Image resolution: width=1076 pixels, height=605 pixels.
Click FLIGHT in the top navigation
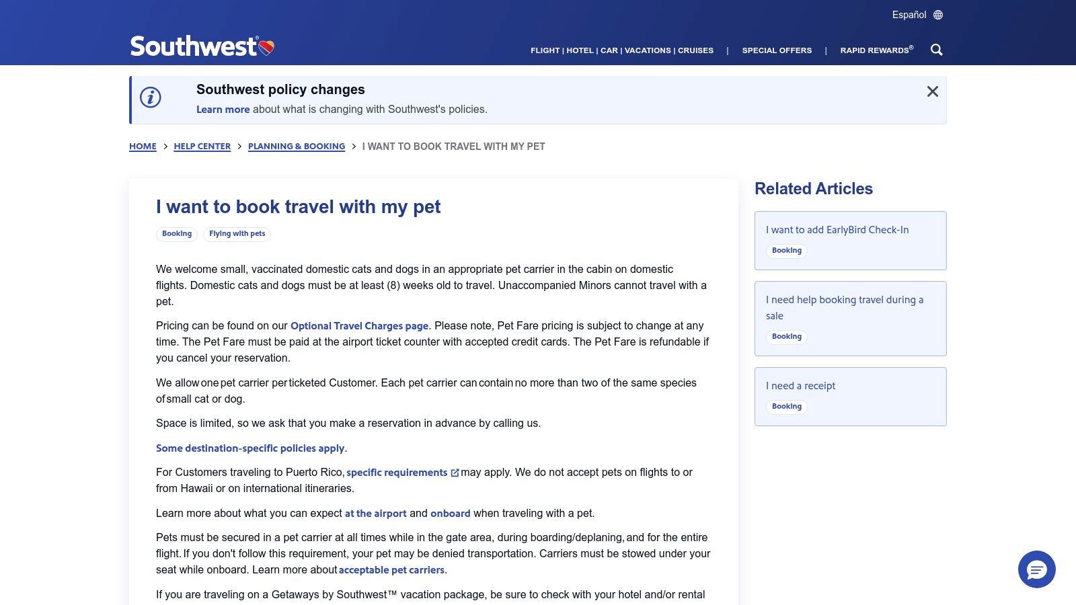[x=545, y=50]
